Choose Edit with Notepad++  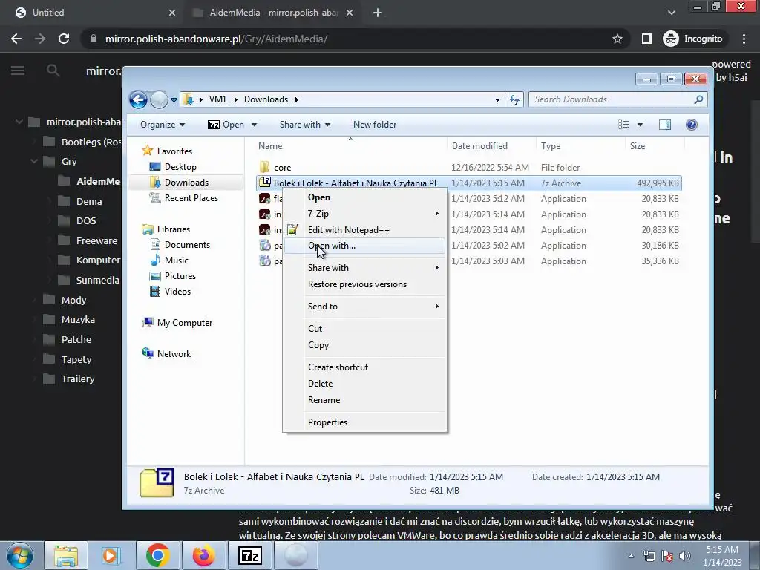pyautogui.click(x=364, y=230)
